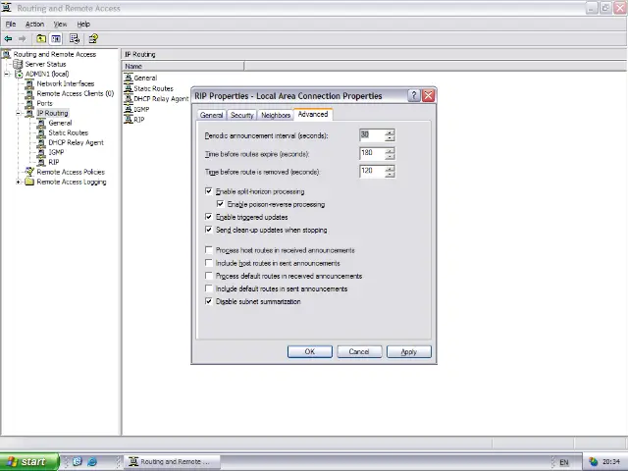Increase periodic announcement interval with up arrow
The width and height of the screenshot is (628, 471).
click(x=390, y=132)
